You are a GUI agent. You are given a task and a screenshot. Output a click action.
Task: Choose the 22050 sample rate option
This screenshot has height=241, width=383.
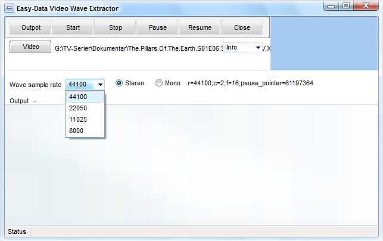point(85,108)
